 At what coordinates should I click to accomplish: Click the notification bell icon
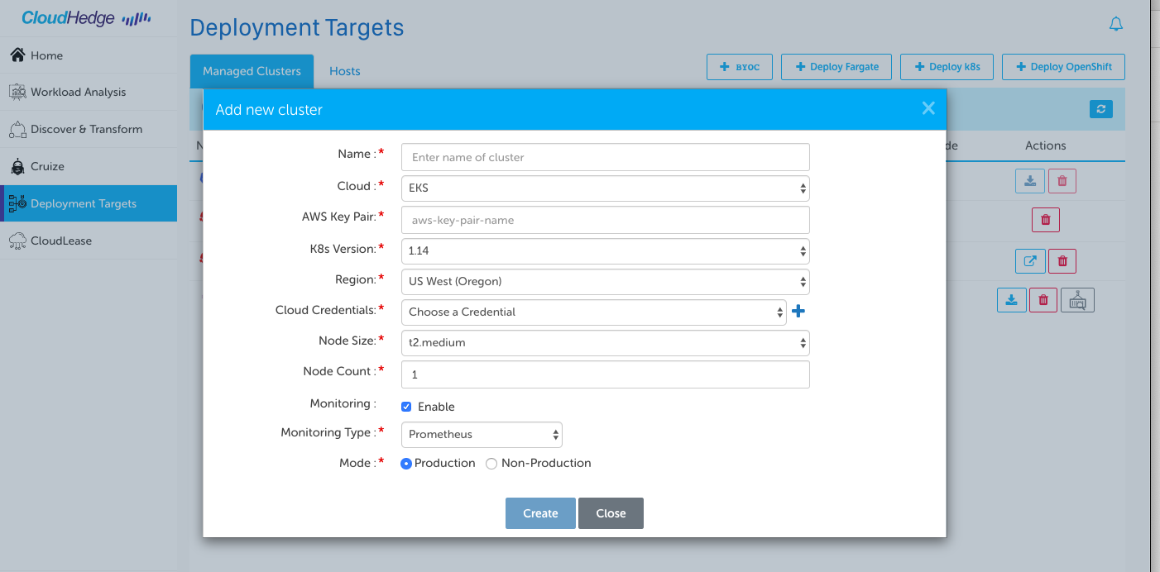pyautogui.click(x=1115, y=25)
